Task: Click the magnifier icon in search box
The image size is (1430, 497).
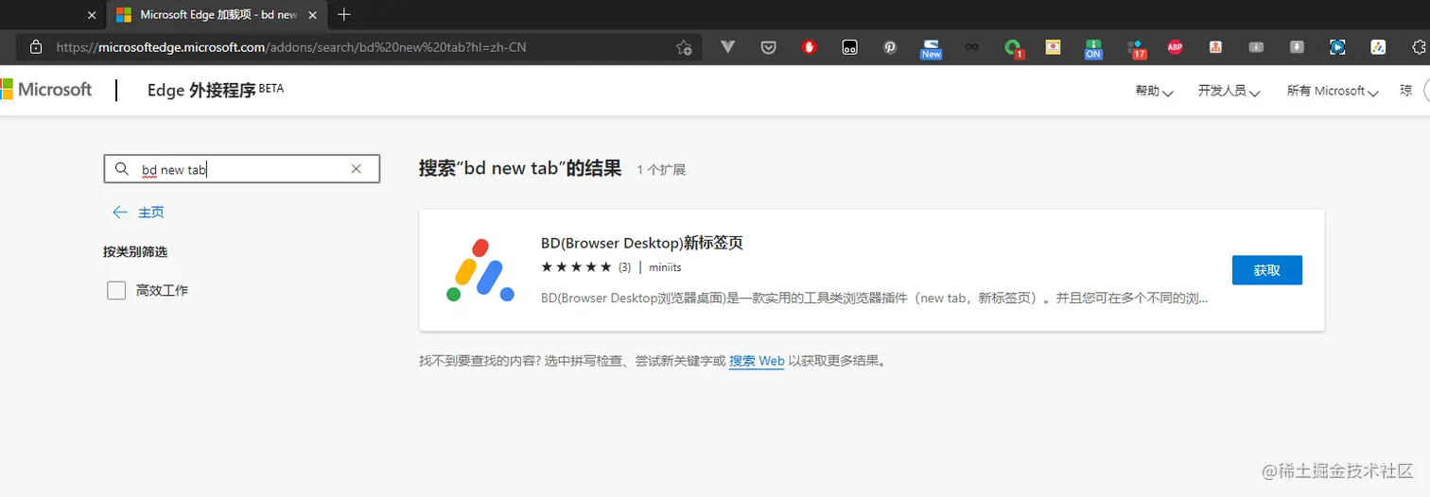Action: 121,169
